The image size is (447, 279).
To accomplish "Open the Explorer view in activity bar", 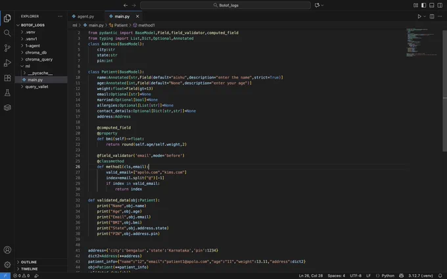I will [7, 18].
